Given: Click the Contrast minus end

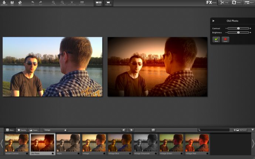Looking at the screenshot, I should pos(226,28).
